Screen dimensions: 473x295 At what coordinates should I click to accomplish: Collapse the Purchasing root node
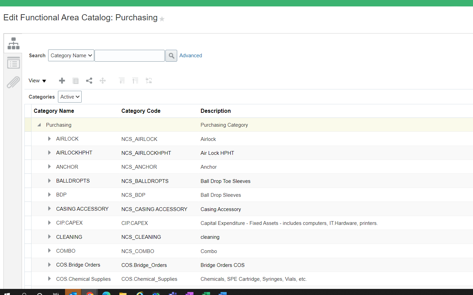click(40, 125)
